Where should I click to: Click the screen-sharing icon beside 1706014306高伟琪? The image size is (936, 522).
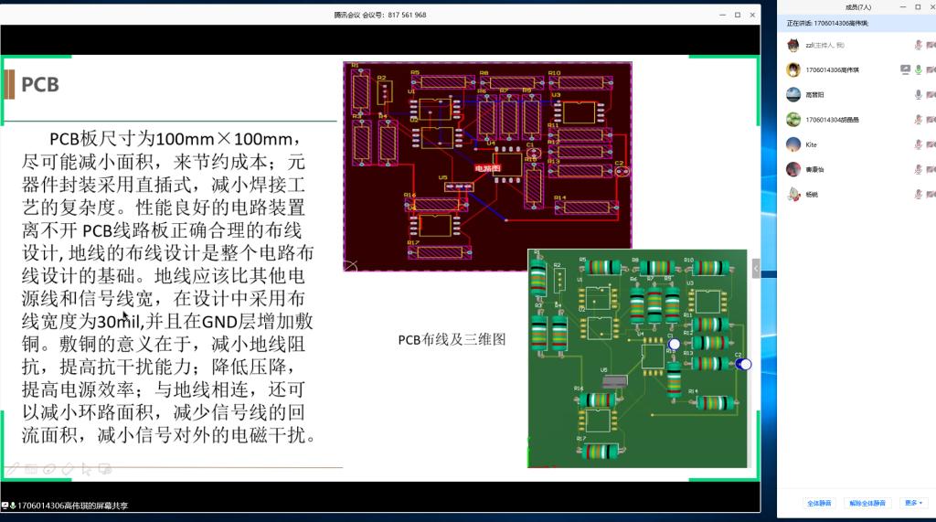[x=905, y=69]
